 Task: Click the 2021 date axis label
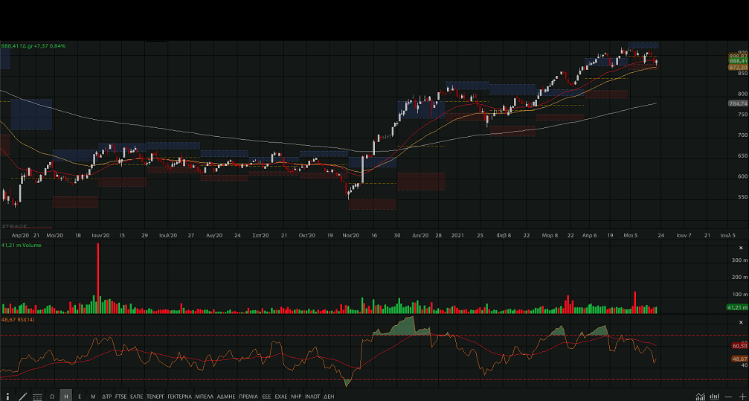(x=457, y=235)
